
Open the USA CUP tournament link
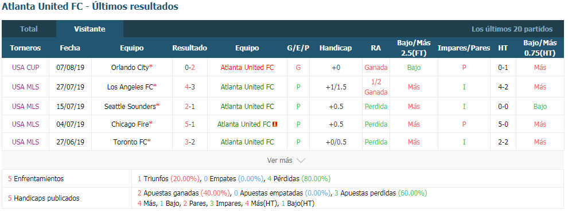click(25, 68)
